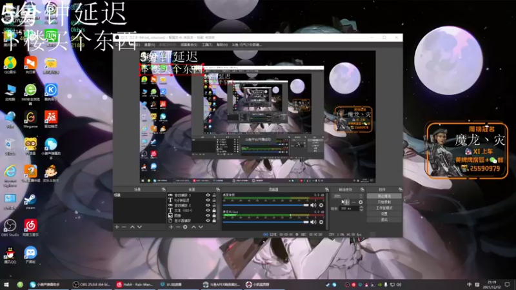Screen dimensions: 516x290
Task: Open the 查看(V) menu
Action: (150, 44)
